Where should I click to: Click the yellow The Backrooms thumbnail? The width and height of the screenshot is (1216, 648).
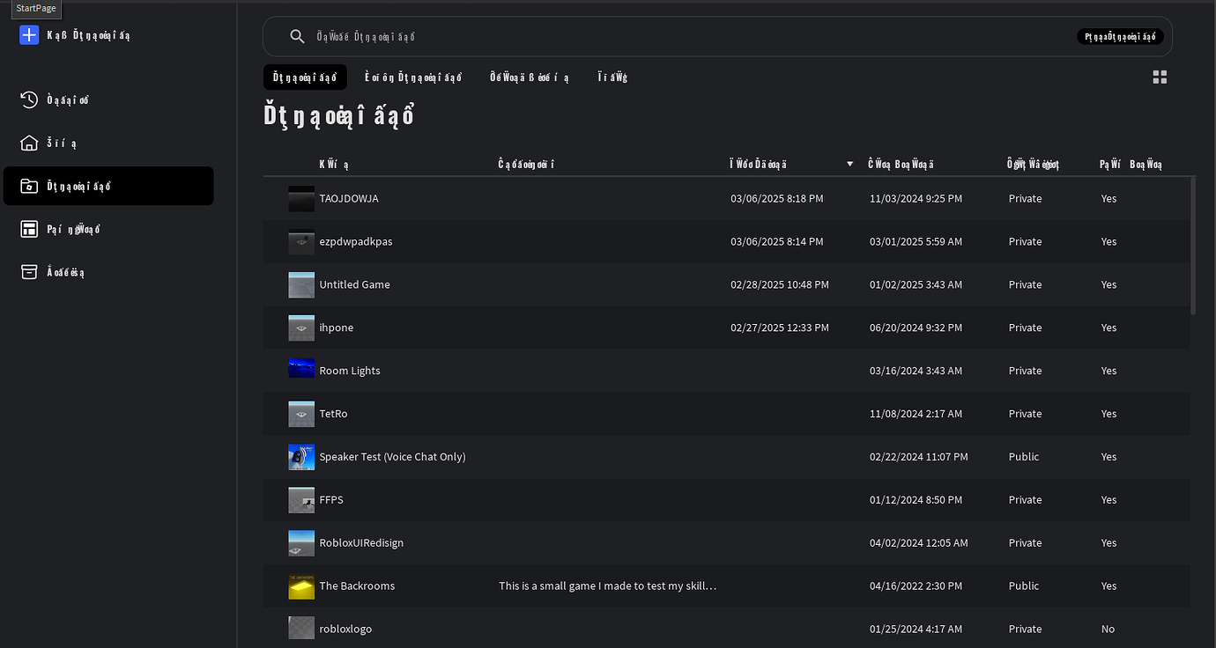[x=301, y=586]
